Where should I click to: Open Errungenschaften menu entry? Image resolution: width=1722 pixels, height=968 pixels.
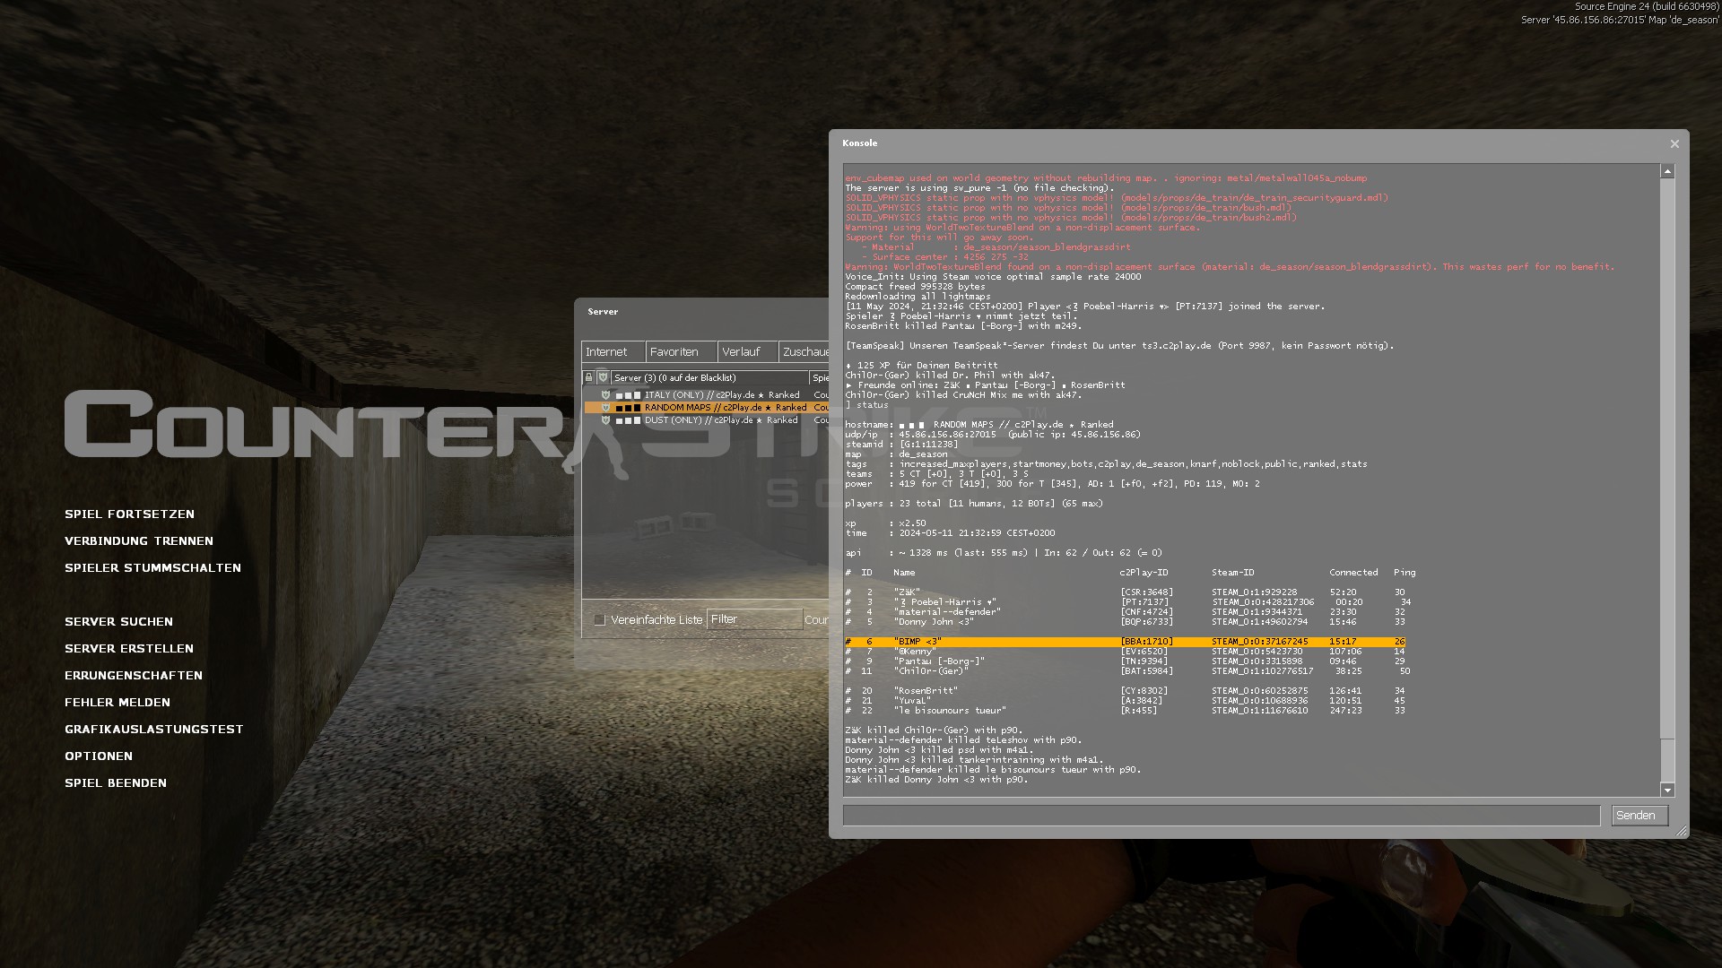click(134, 676)
